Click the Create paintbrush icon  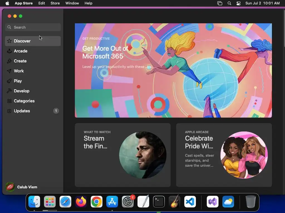(9, 61)
